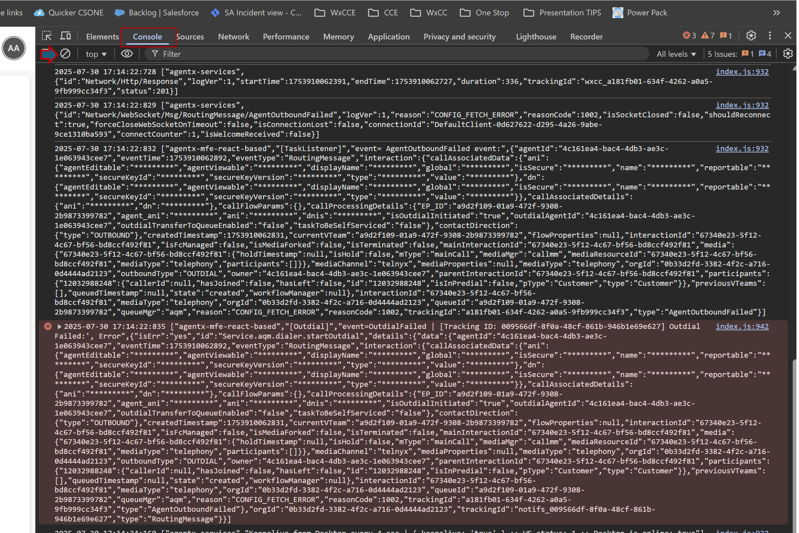
Task: Switch to the Application tab
Action: (389, 37)
